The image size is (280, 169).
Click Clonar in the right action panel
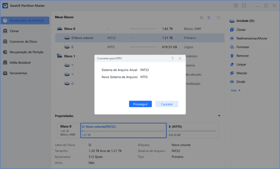241,30
